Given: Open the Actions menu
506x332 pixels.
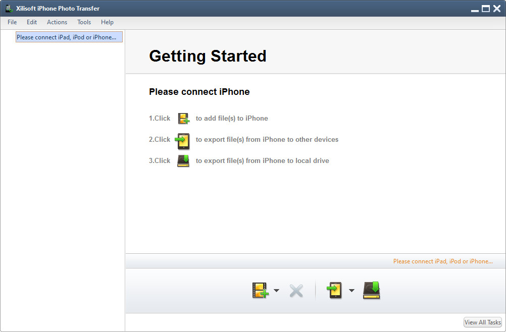Looking at the screenshot, I should [x=57, y=22].
